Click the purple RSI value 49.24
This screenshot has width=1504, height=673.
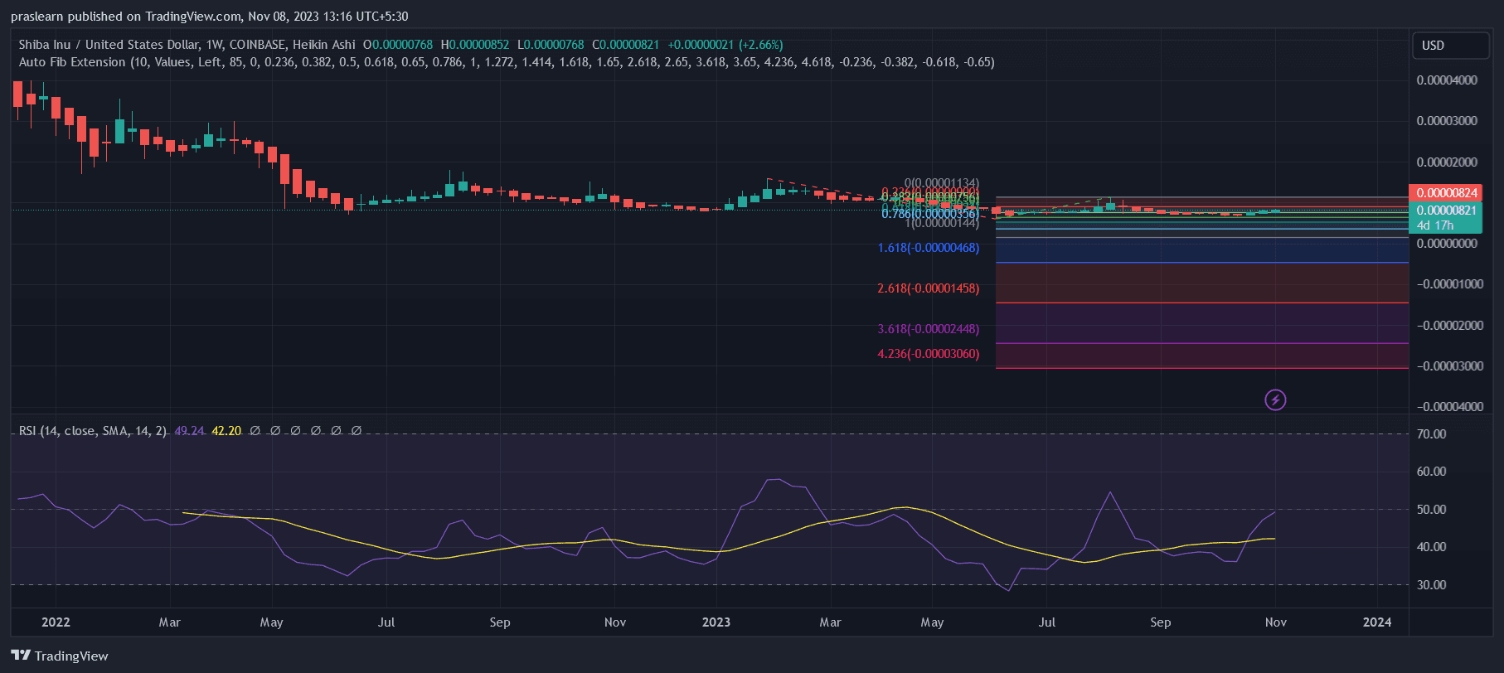tap(189, 431)
